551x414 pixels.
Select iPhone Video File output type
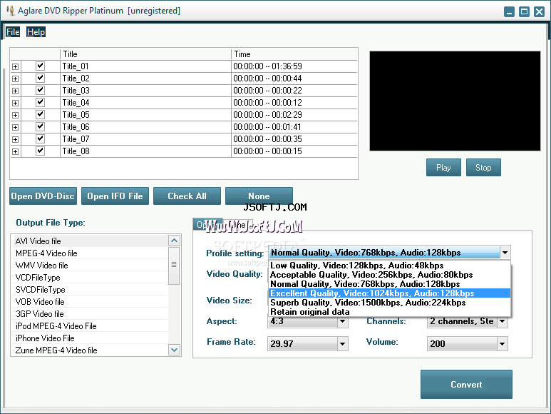coord(90,338)
